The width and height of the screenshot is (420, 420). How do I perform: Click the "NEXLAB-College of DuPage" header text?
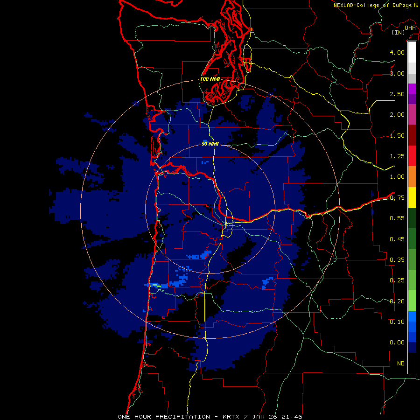tap(372, 5)
